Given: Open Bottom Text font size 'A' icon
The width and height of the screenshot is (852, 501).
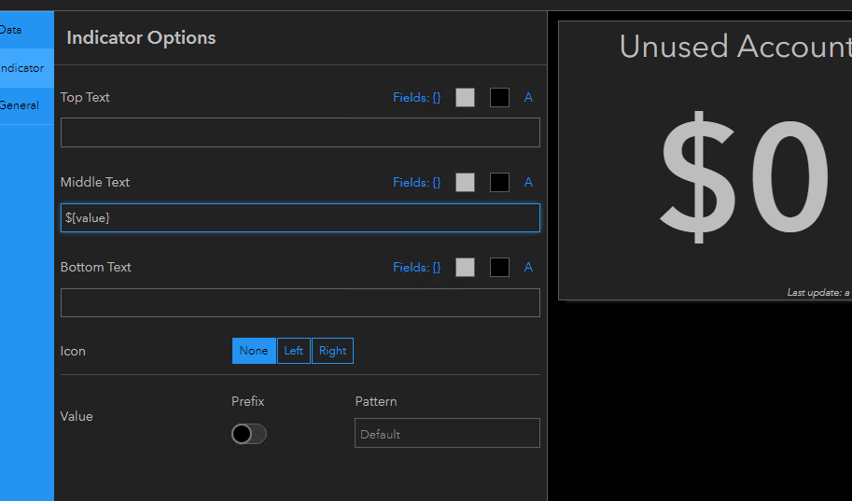Looking at the screenshot, I should click(528, 267).
